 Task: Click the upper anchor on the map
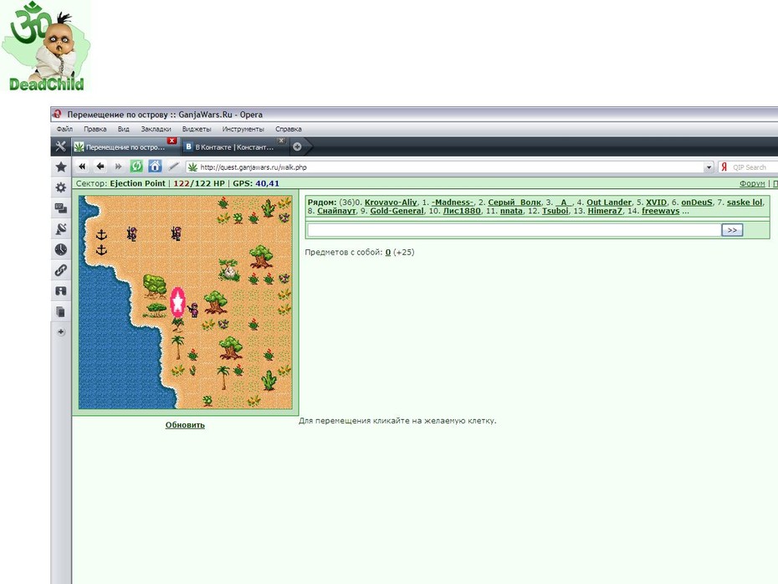point(101,234)
